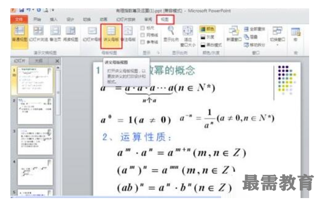Open the File tab (文件)
This screenshot has height=202, width=317.
tap(19, 20)
